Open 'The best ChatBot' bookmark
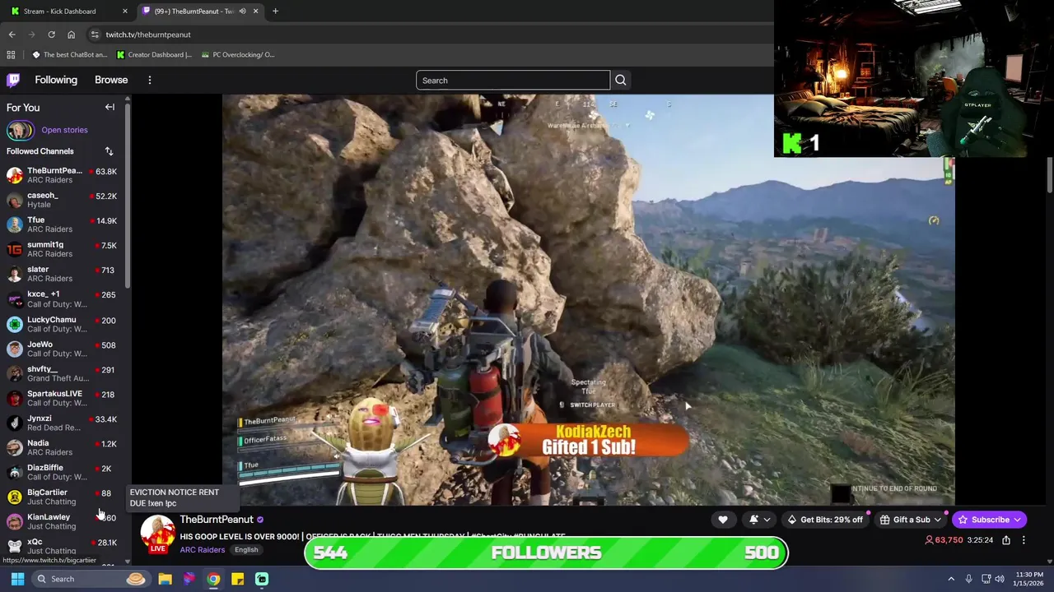This screenshot has height=592, width=1054. 69,54
